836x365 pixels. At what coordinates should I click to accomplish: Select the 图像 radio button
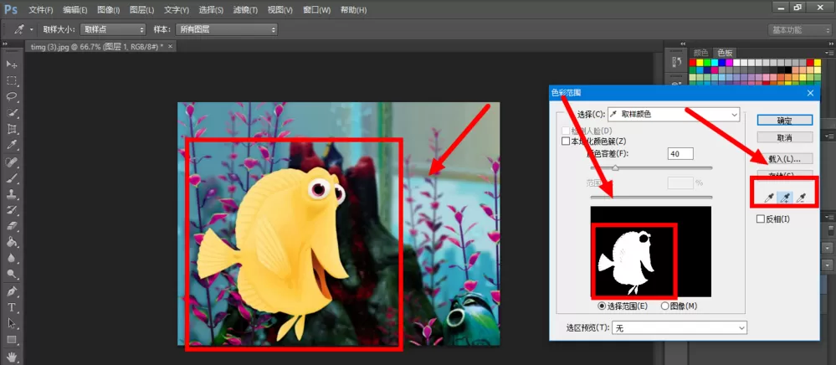pyautogui.click(x=664, y=306)
